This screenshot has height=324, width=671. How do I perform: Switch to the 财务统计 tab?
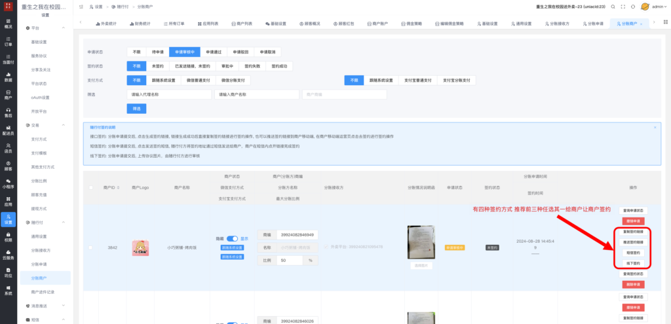[140, 24]
